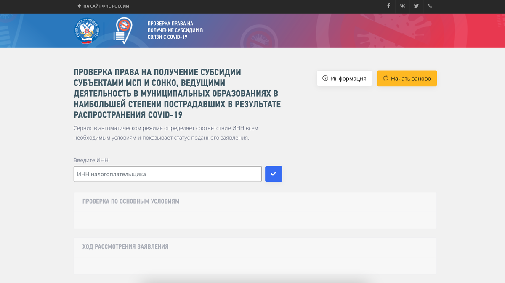Click the phone contact icon
Image resolution: width=505 pixels, height=283 pixels.
(x=430, y=6)
